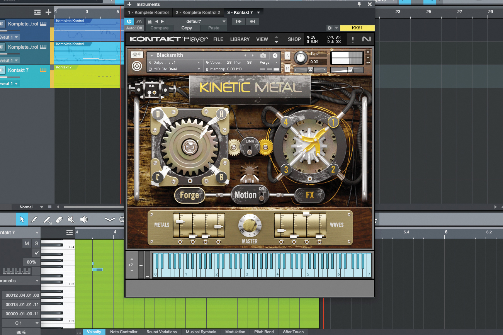Load the next Blacksmith instrument arrow
Screen dimensions: 503x335
253,55
